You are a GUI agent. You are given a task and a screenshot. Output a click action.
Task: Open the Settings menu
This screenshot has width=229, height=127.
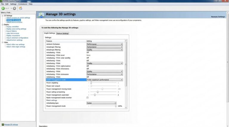click(x=13, y=4)
